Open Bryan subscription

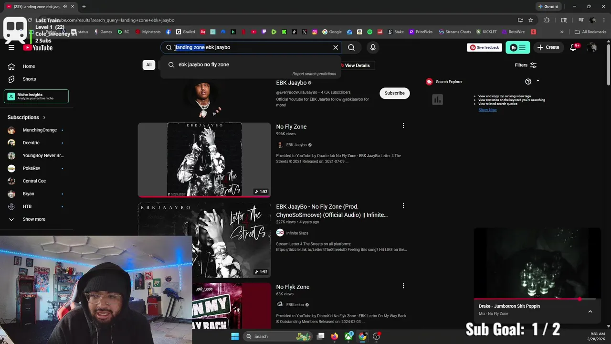[36, 193]
